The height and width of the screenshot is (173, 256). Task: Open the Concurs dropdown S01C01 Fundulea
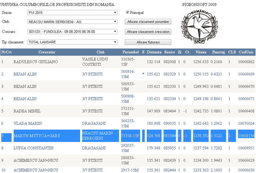(x=72, y=32)
